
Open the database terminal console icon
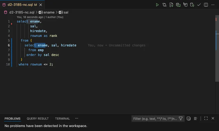point(178,5)
